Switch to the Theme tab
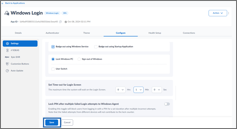The image size is (237, 129). click(x=86, y=33)
